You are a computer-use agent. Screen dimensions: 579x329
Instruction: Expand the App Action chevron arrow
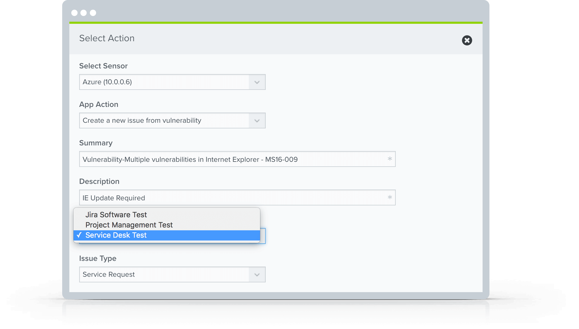point(257,121)
